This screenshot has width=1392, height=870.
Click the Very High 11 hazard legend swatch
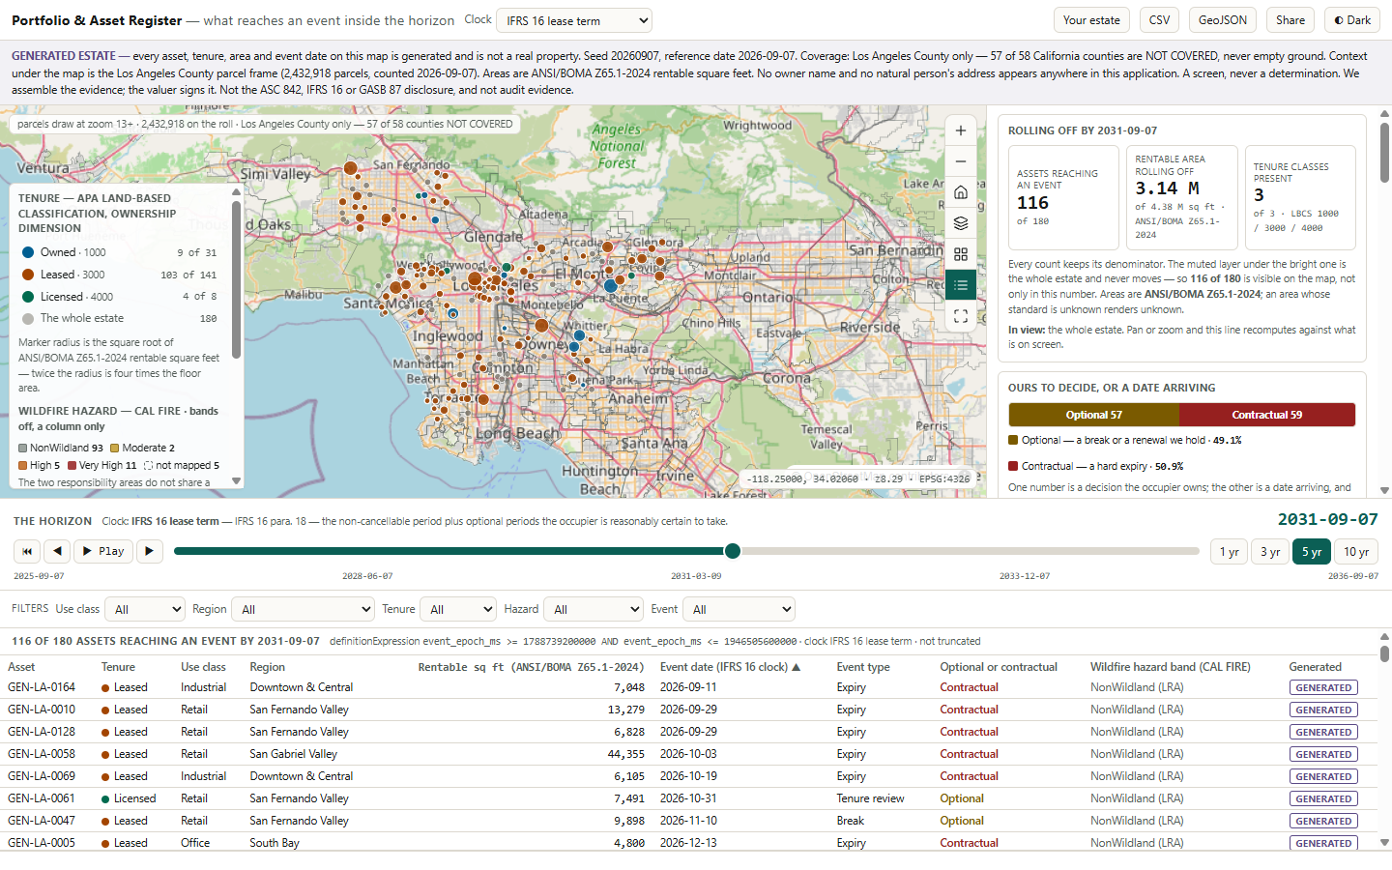pyautogui.click(x=72, y=465)
